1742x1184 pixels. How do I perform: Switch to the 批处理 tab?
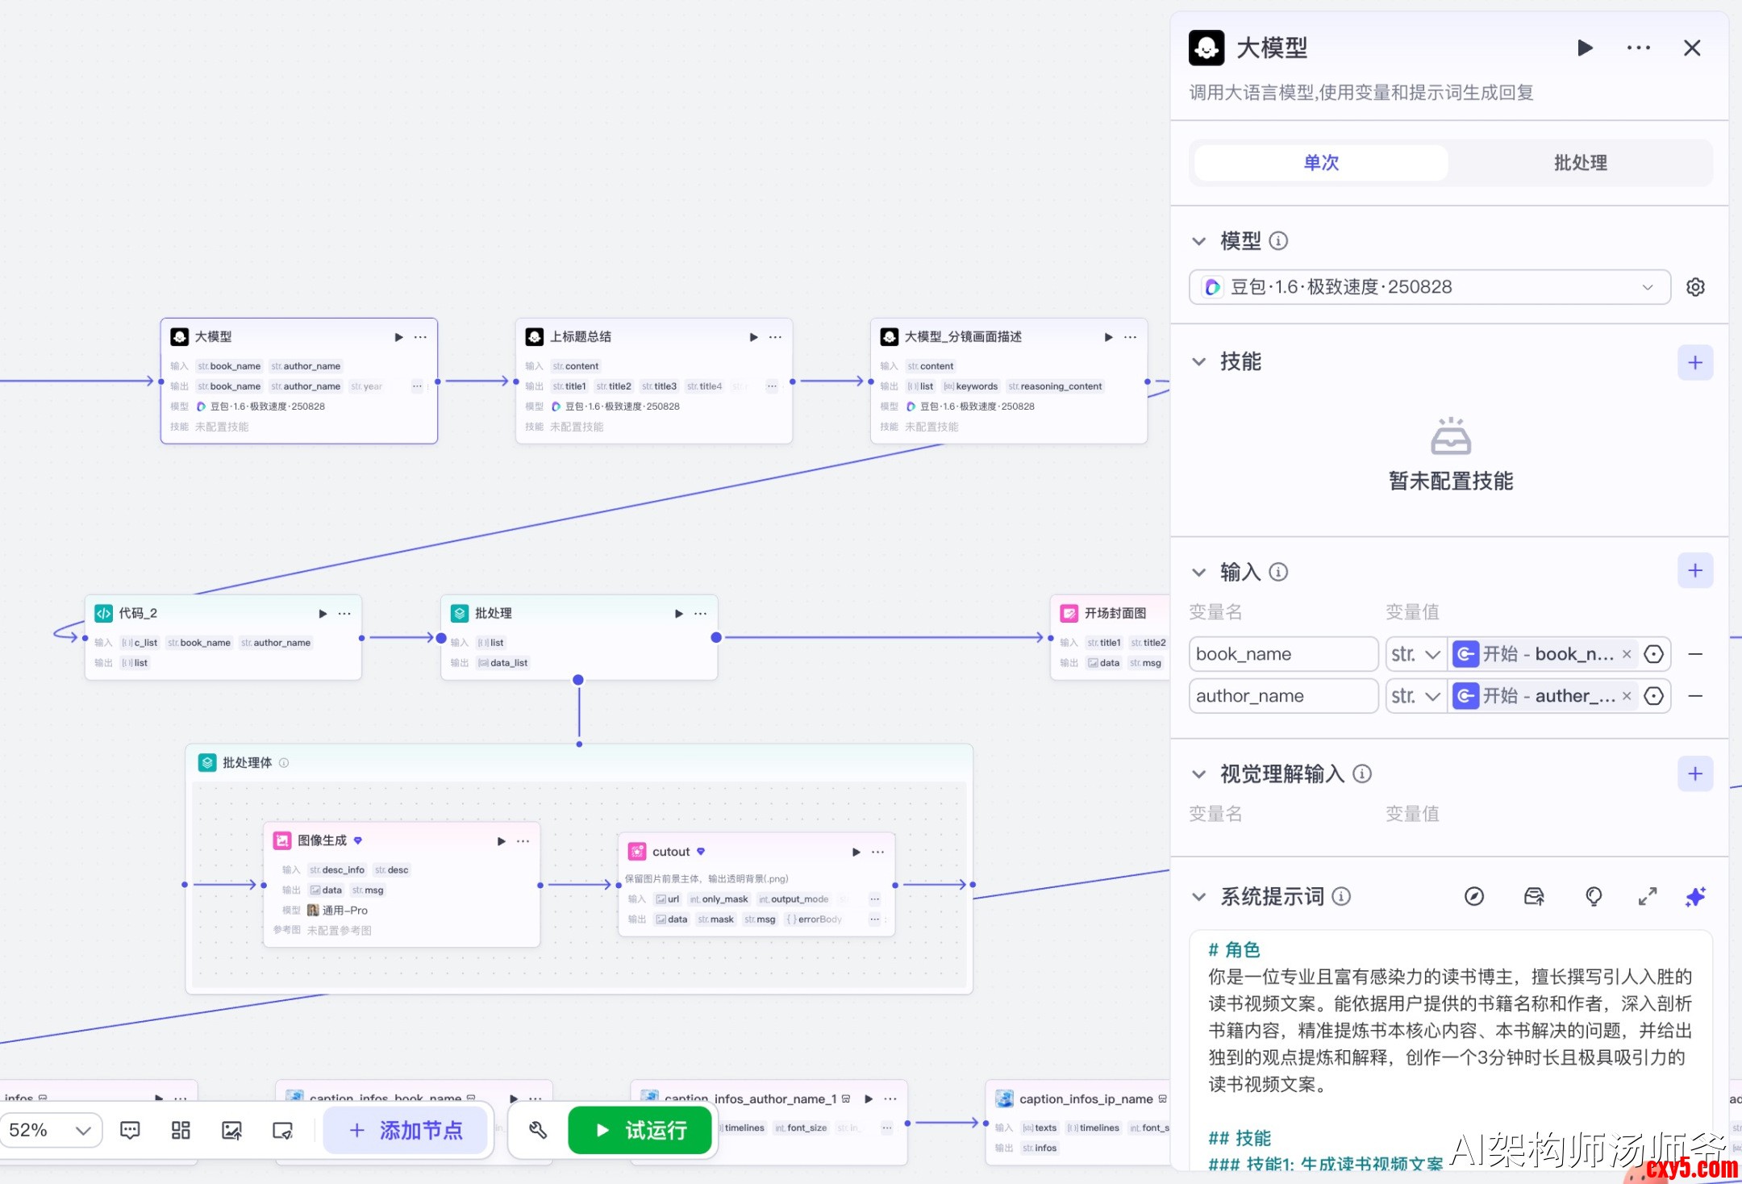coord(1580,163)
